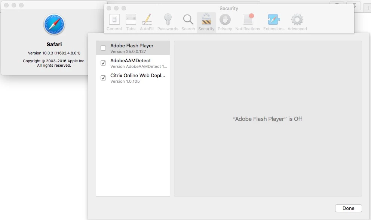The width and height of the screenshot is (371, 220).
Task: Select the Citrix Online Web Depl... row
Action: [133, 78]
